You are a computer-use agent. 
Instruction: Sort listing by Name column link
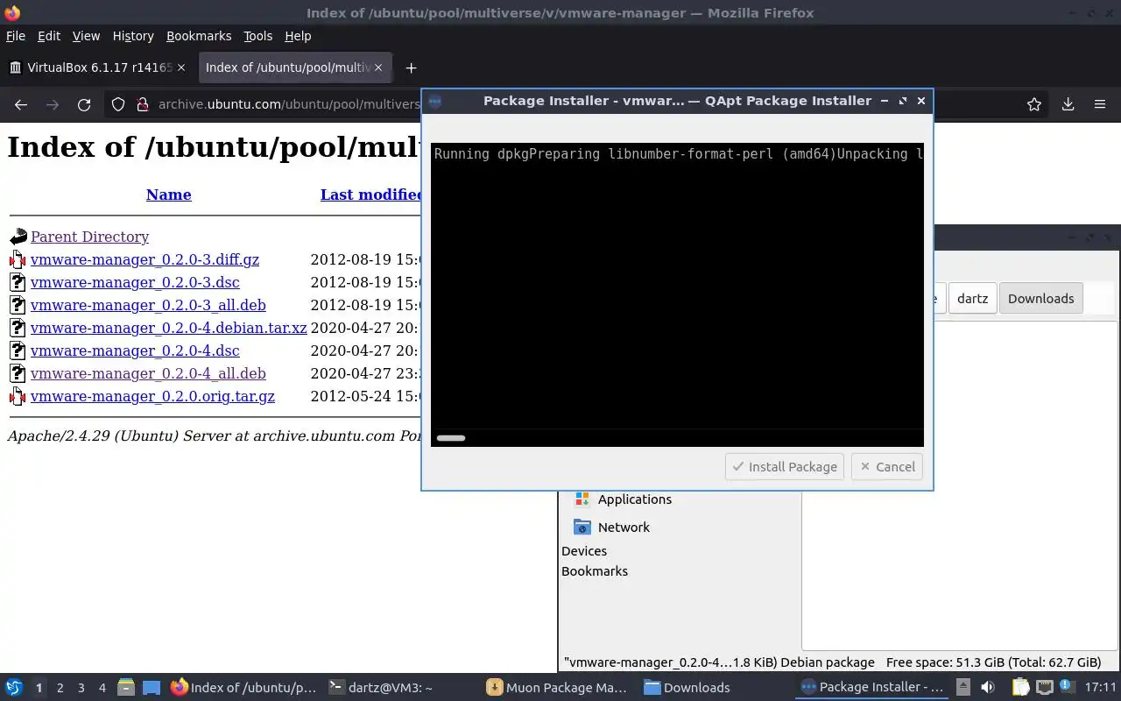pos(169,195)
